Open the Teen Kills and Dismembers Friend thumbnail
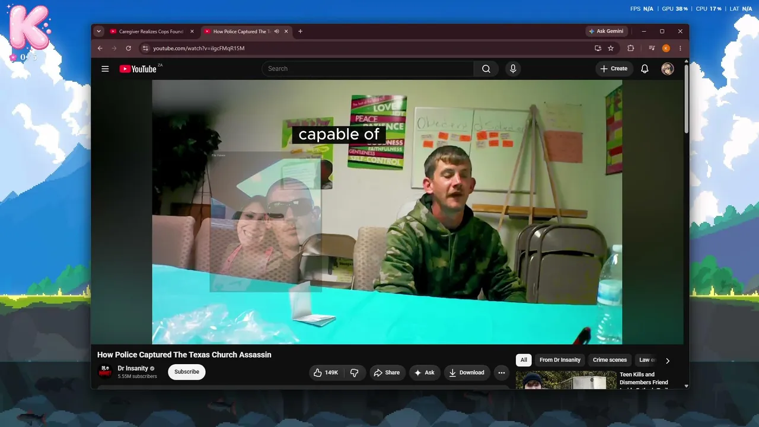Screen dimensions: 759x427 click(x=566, y=380)
